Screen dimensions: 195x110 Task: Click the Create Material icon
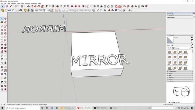click(x=192, y=40)
